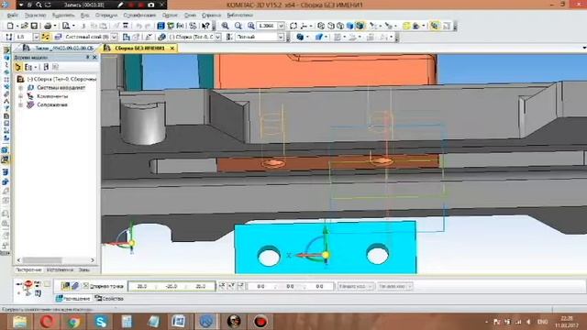The image size is (587, 330).
Task: Open the File menu
Action: pos(12,16)
